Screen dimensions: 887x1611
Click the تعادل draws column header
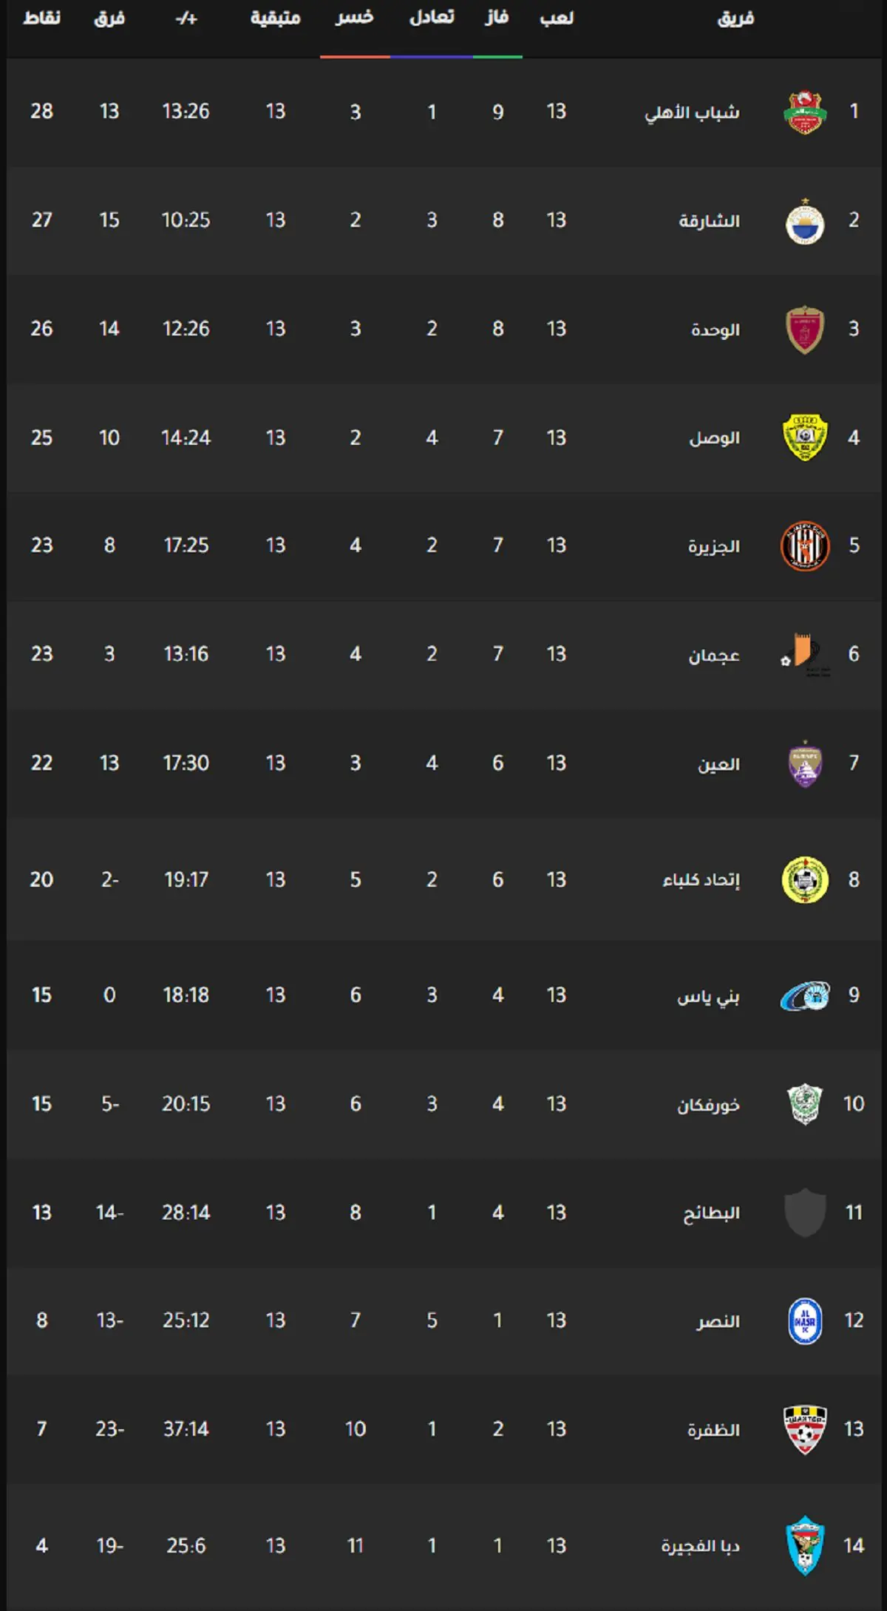[x=432, y=18]
